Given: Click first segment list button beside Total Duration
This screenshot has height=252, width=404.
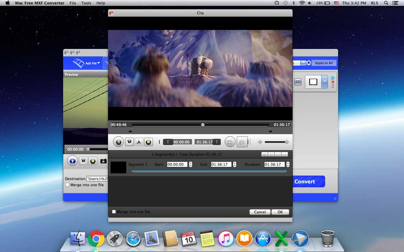Looking at the screenshot, I should (x=265, y=154).
